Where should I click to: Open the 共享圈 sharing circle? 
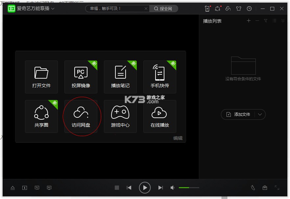41,116
